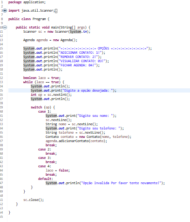Click the 'REMOVER CONTATO: 2!' string
Screen dimensions: 190x222
(x=78, y=57)
